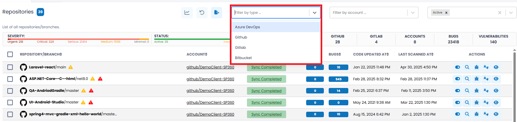Toggle active switch for spring4-mvc-gradle row
The width and height of the screenshot is (517, 122).
point(457,114)
